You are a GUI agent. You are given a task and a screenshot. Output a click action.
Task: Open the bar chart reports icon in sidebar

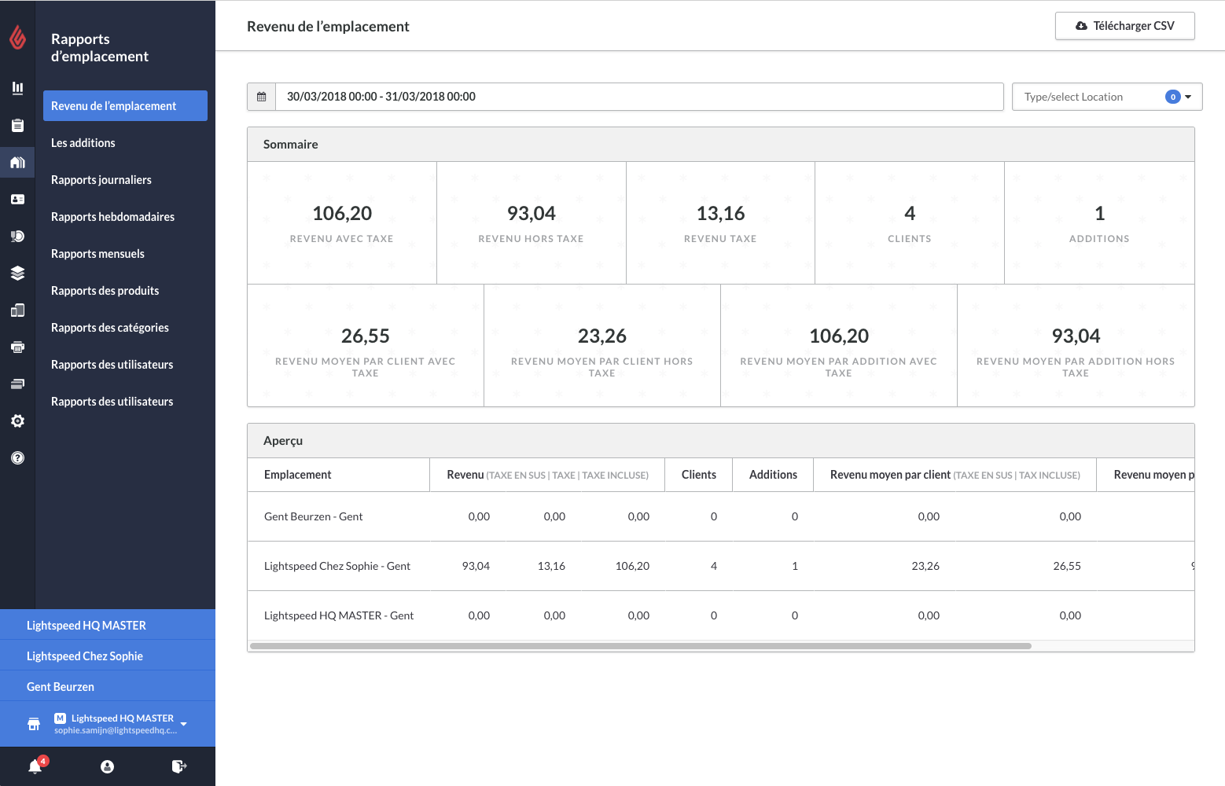point(17,88)
